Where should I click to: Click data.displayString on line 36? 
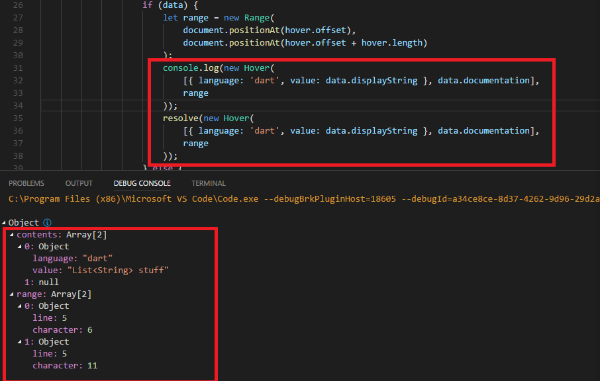pos(372,131)
